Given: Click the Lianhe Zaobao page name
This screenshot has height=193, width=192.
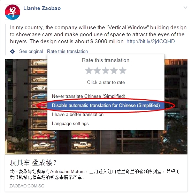Looking at the screenshot, I should pyautogui.click(x=42, y=8).
